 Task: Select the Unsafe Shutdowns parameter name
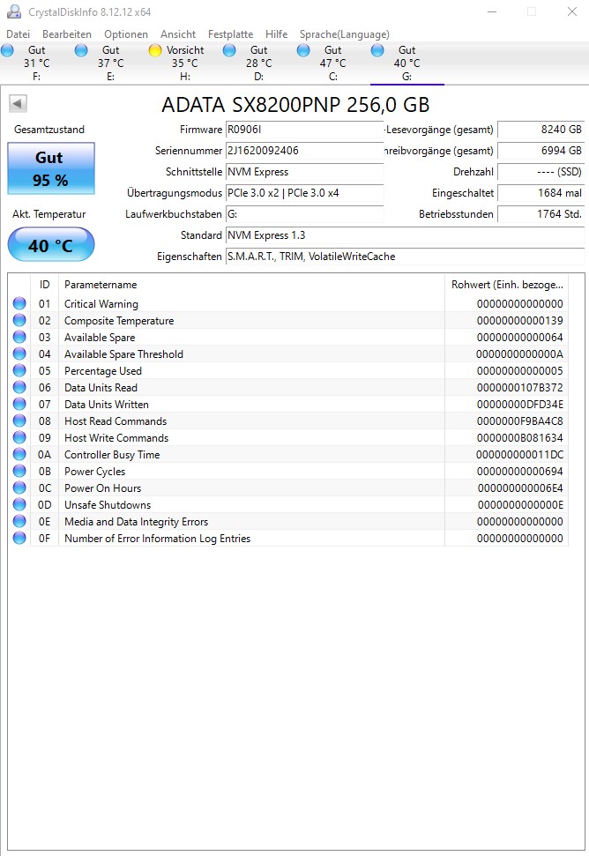click(x=108, y=505)
